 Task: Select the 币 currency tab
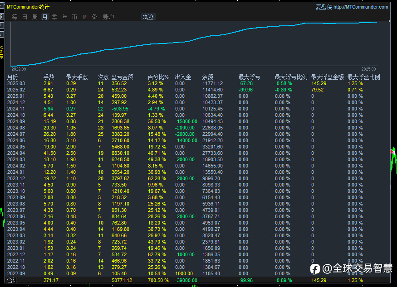pos(74,17)
